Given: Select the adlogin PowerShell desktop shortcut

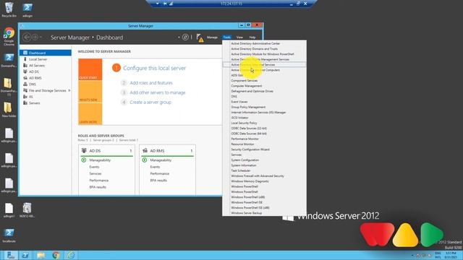Looking at the screenshot, I should 27,9.
